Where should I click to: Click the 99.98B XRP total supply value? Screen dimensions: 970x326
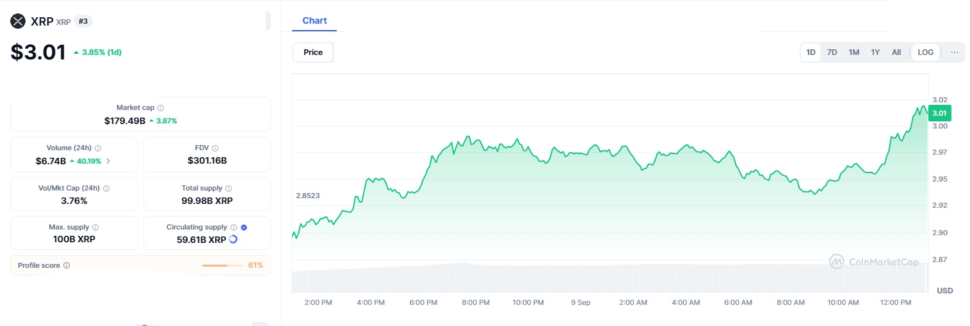[207, 201]
